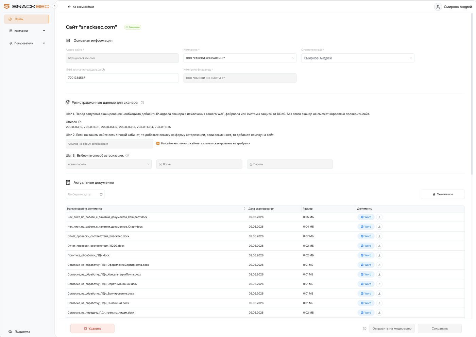Open the логин-пароль authorization method dropdown
The height and width of the screenshot is (337, 476).
(x=108, y=164)
